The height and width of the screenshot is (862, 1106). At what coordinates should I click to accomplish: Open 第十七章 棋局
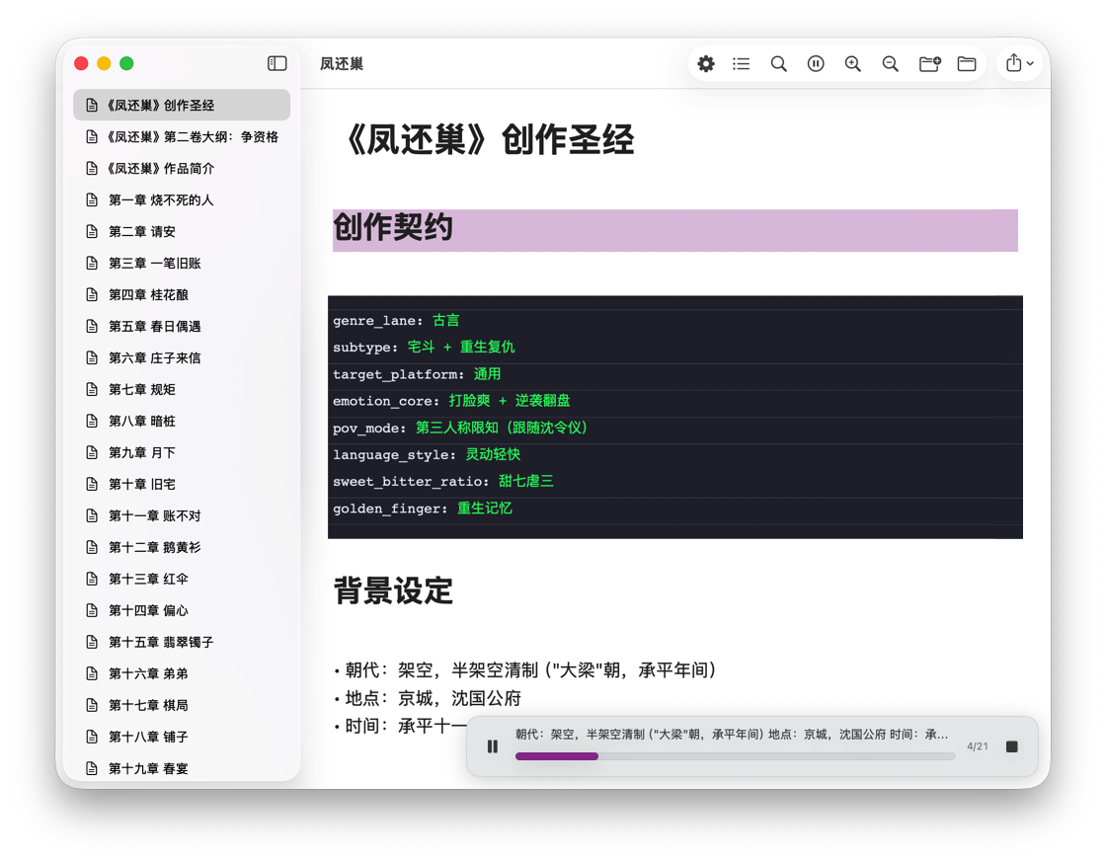[x=182, y=705]
